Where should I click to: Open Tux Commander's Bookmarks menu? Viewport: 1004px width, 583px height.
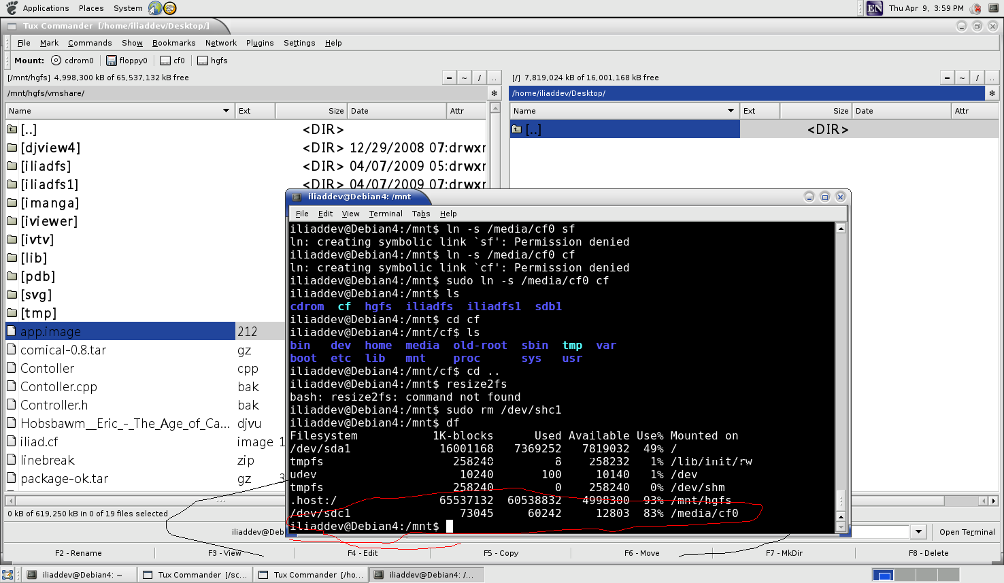tap(174, 43)
